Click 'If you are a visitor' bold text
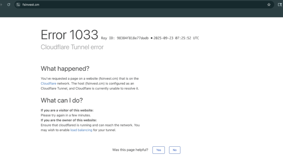 point(67,110)
